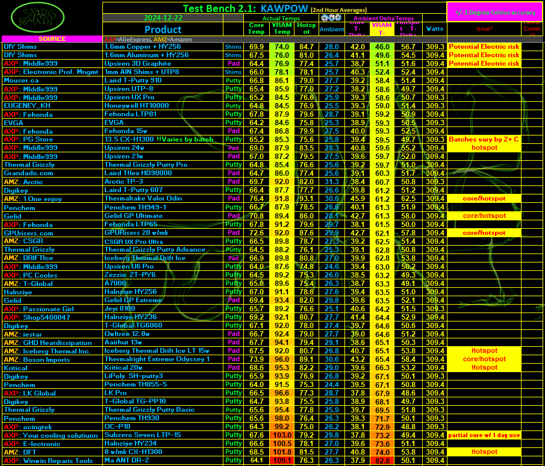Select the Honeywell HT10000 cell

pos(163,105)
